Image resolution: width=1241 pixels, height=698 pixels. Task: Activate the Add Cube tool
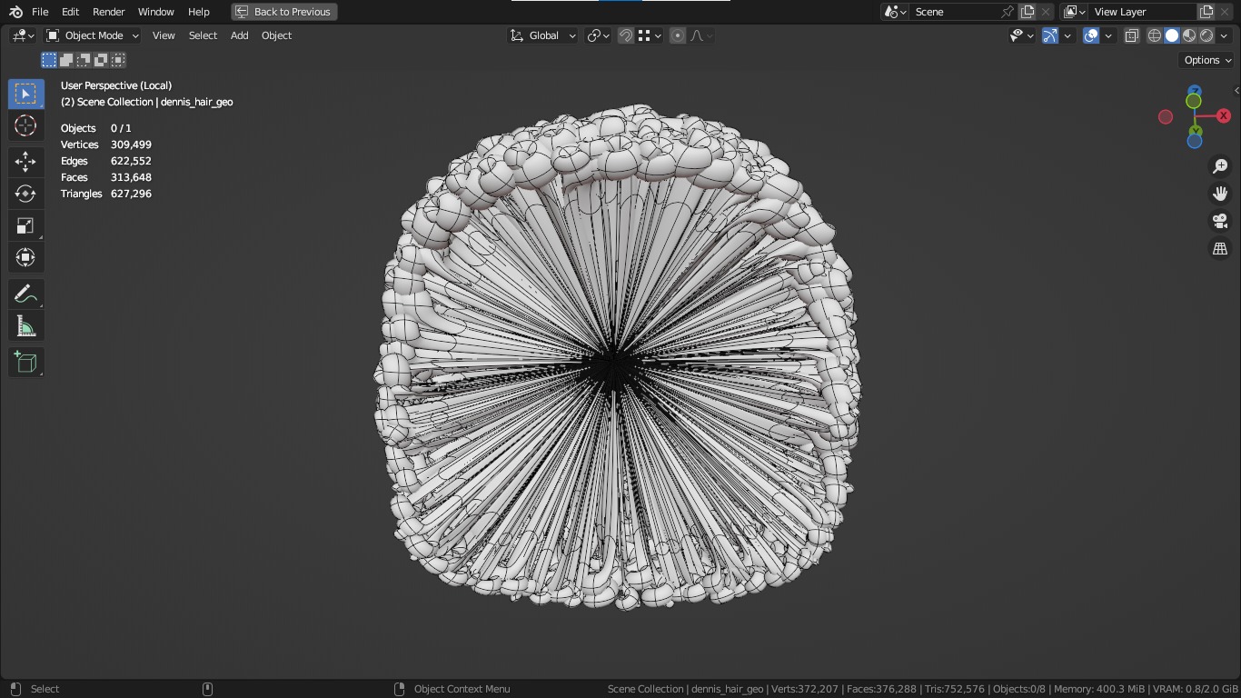(25, 363)
